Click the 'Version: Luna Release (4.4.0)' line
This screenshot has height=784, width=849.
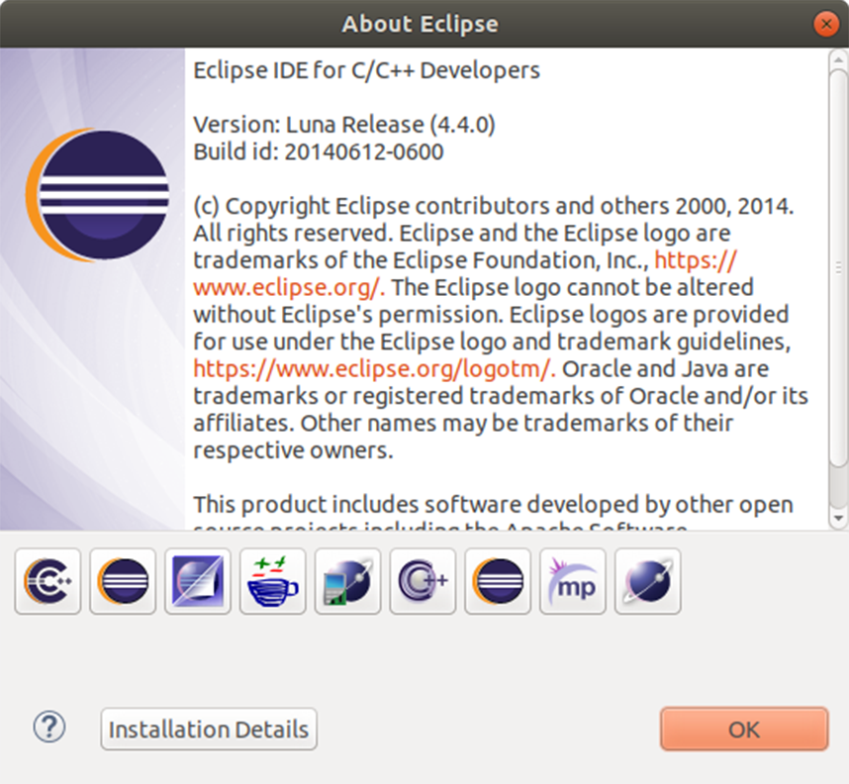[344, 125]
